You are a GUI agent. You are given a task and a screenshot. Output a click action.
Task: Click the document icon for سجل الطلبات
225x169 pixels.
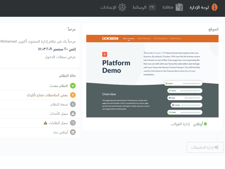pos(73,123)
